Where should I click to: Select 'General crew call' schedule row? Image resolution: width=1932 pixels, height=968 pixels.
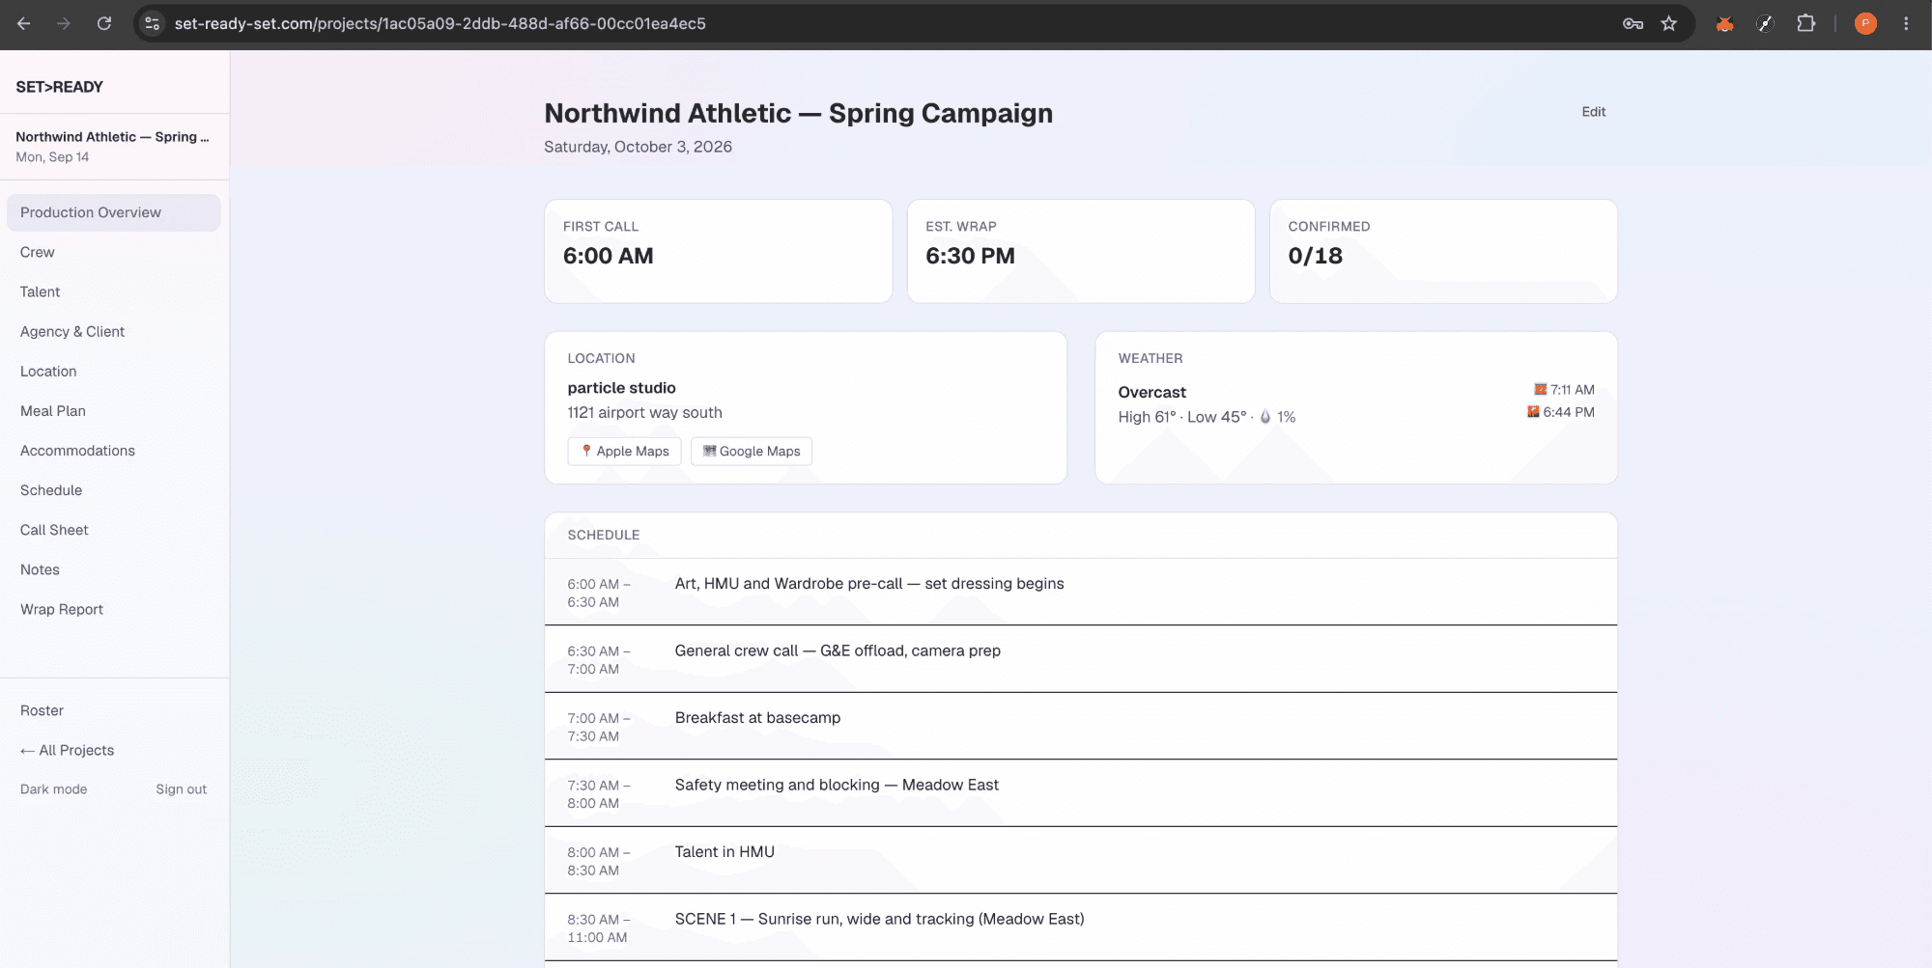pyautogui.click(x=1081, y=659)
